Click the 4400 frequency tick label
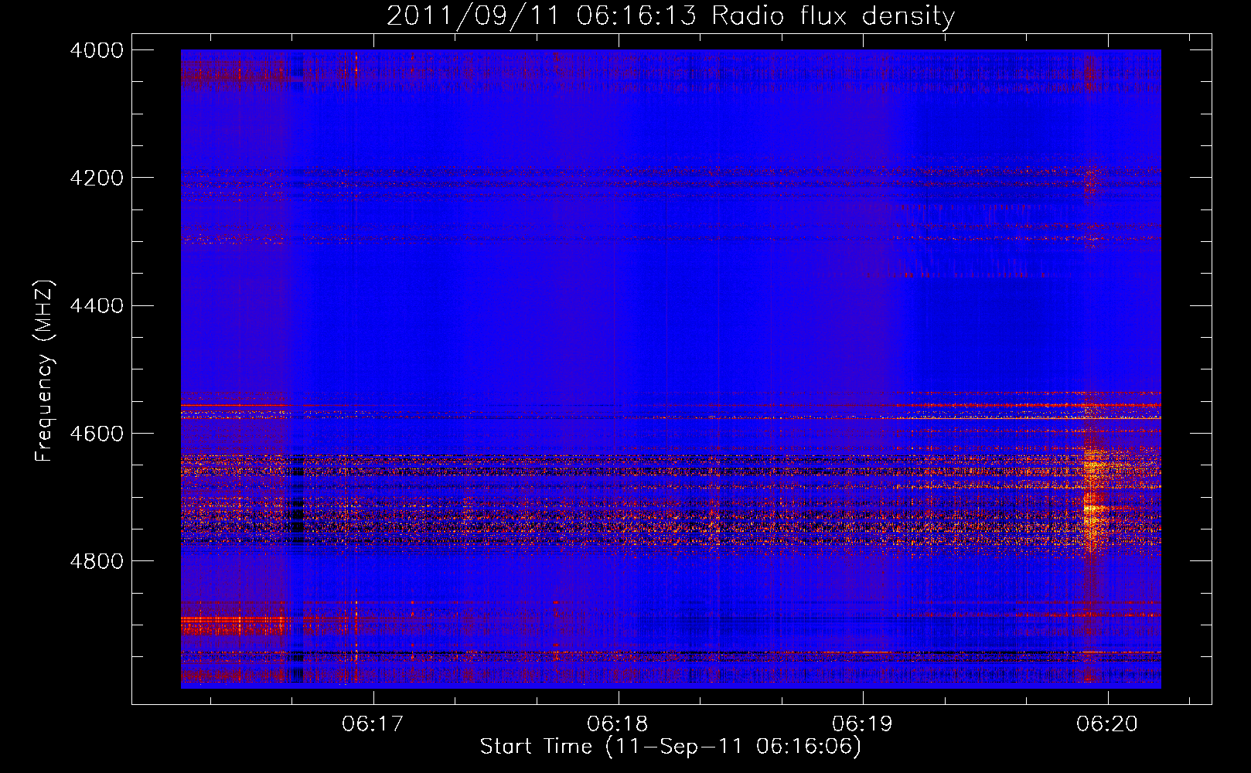The width and height of the screenshot is (1251, 773). [x=97, y=306]
